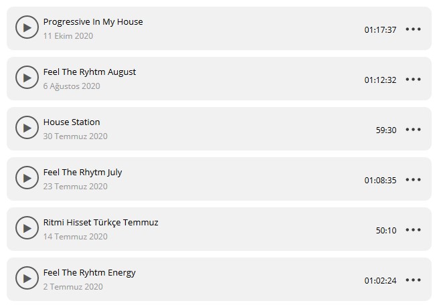Click the Feel The Rhytm July title
437x305 pixels.
pyautogui.click(x=82, y=173)
